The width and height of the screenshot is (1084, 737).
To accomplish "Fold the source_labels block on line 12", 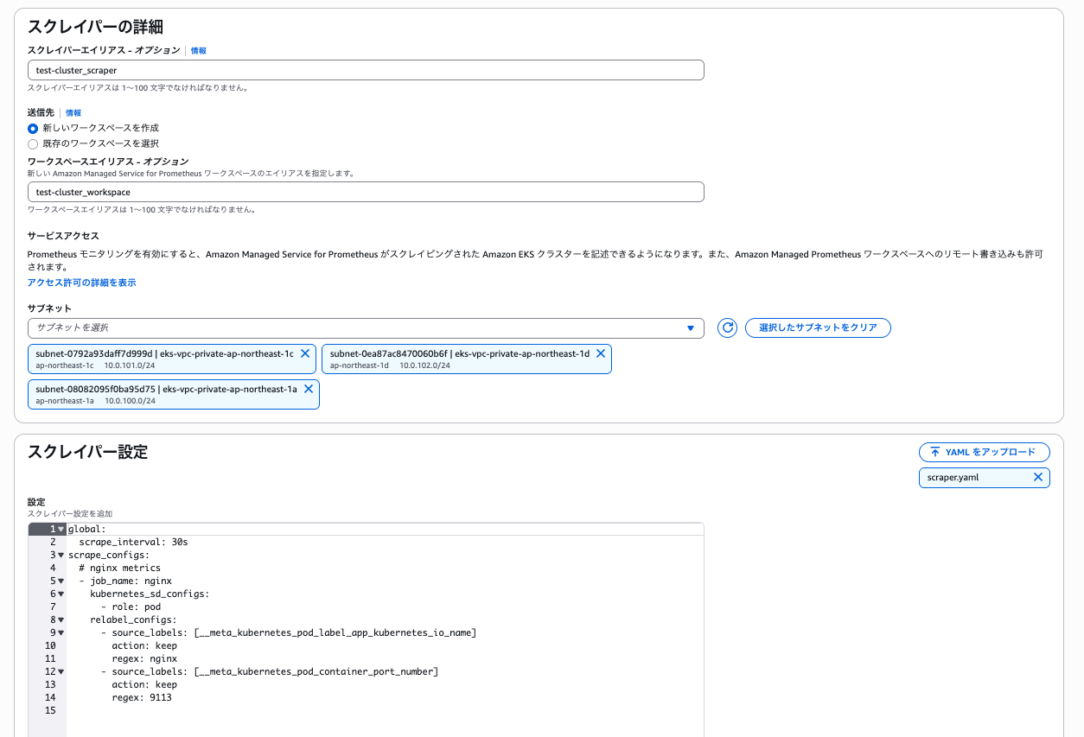I will click(61, 671).
